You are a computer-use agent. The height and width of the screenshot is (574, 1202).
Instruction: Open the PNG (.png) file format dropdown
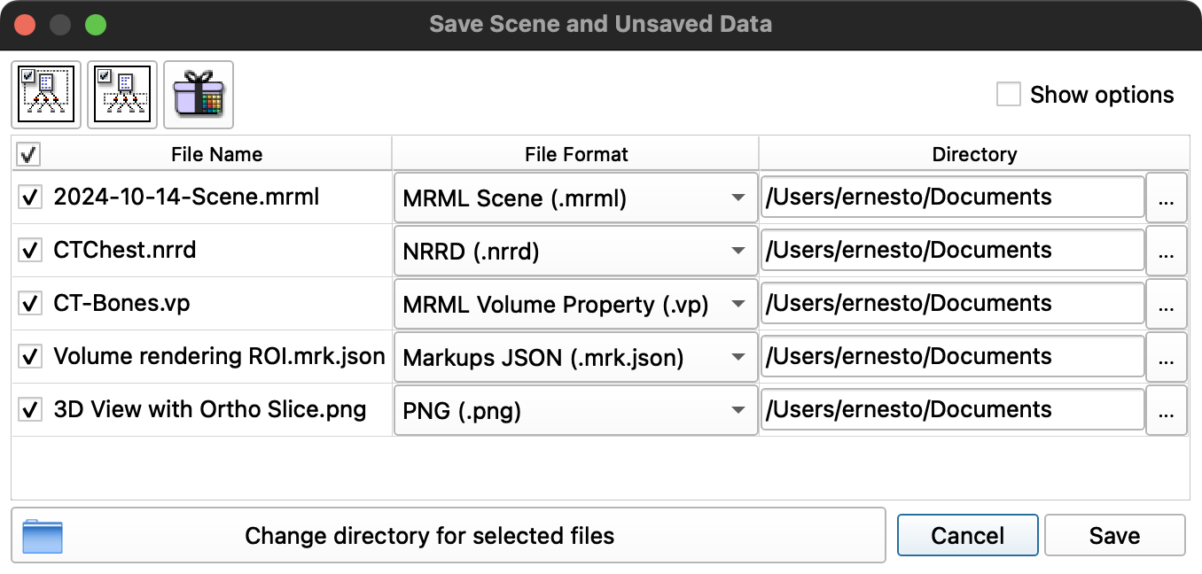click(x=575, y=411)
